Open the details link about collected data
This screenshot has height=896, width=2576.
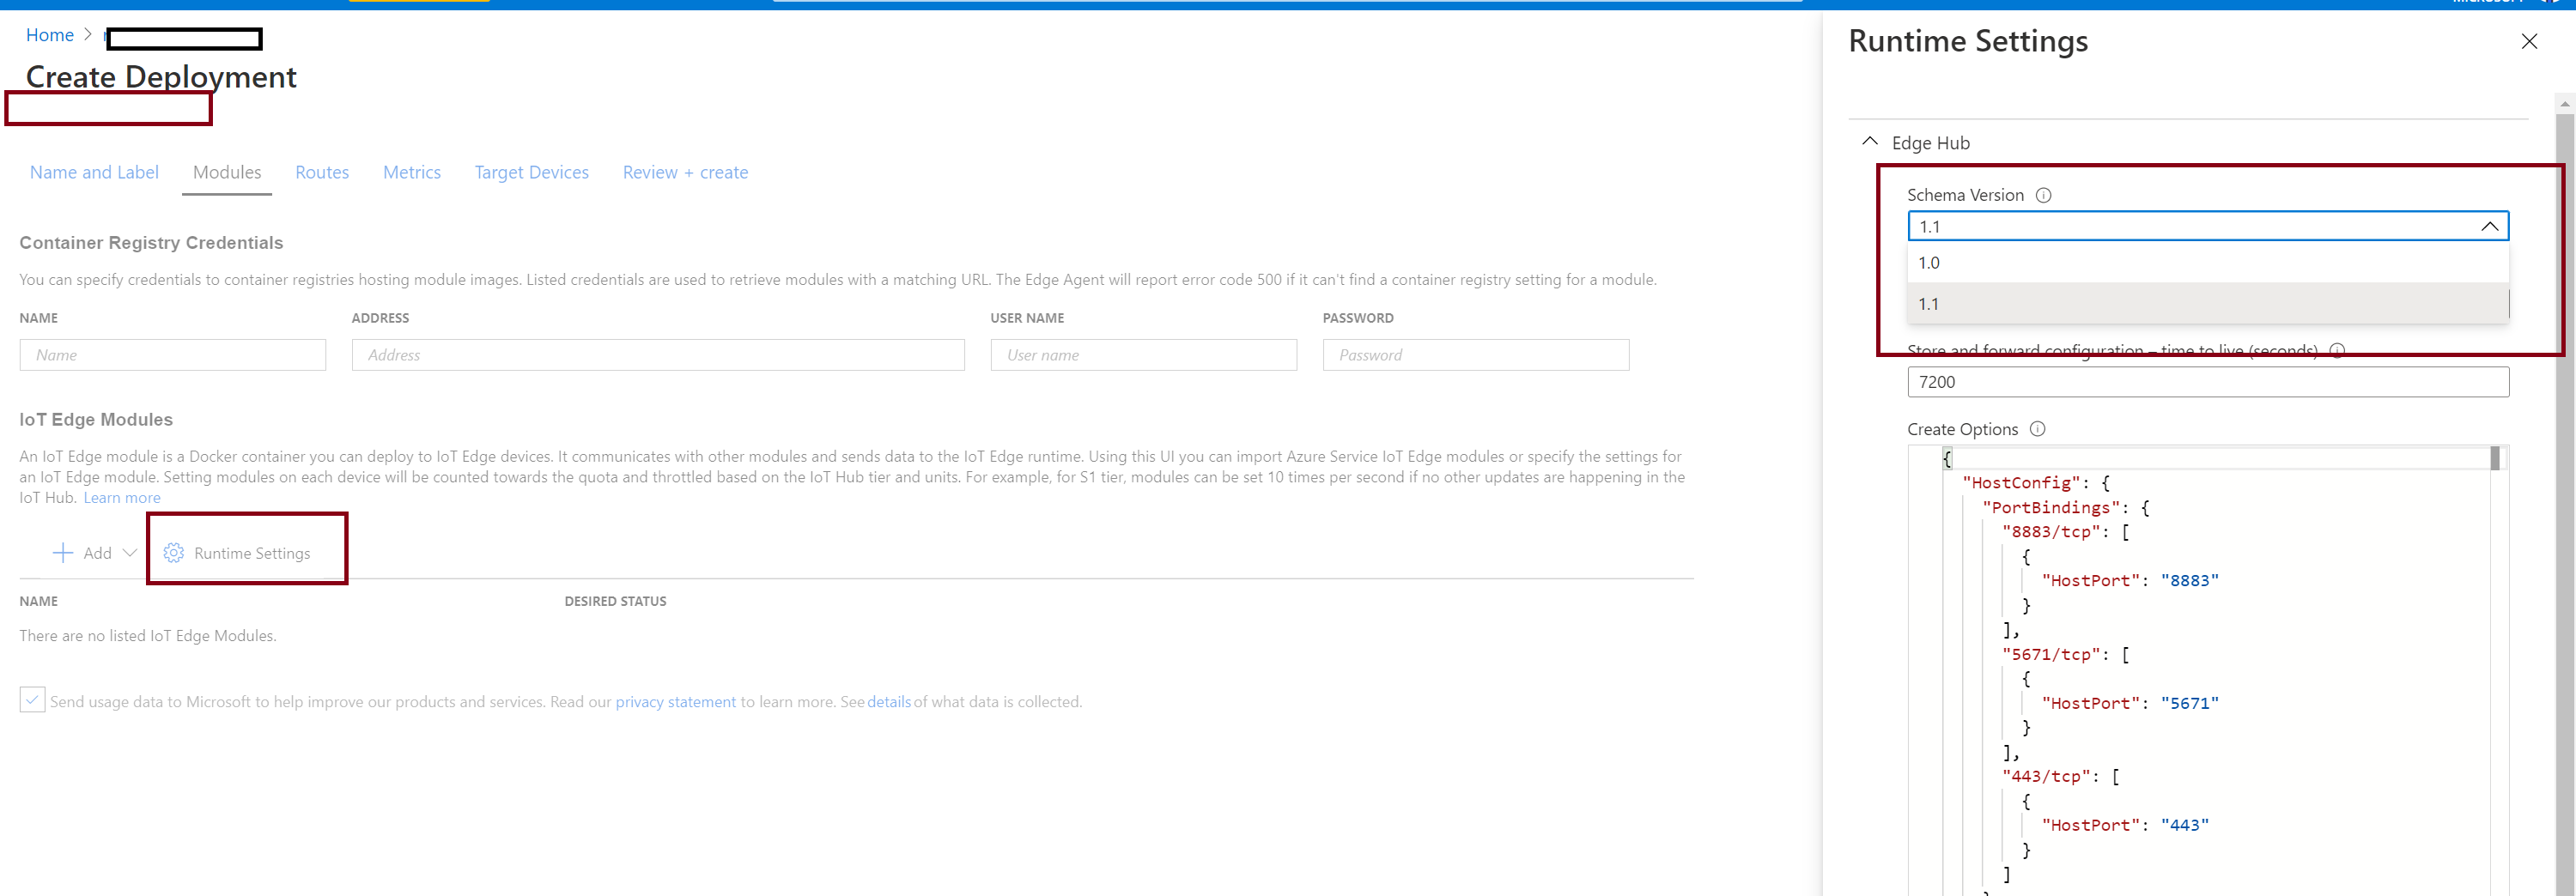(x=889, y=702)
